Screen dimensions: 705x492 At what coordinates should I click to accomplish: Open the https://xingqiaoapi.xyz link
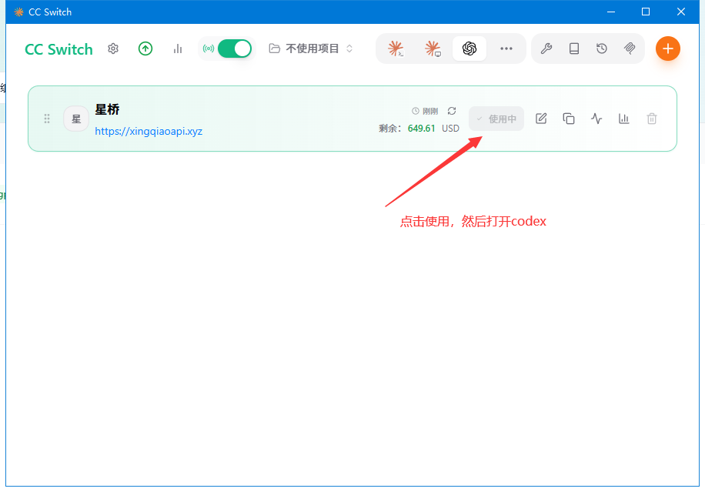coord(149,132)
